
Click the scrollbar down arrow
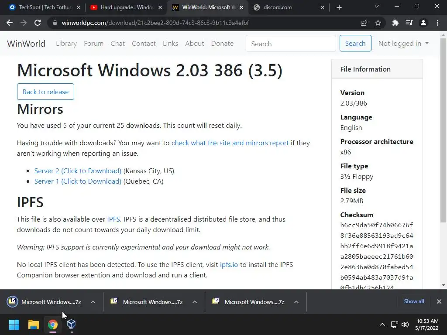443,285
